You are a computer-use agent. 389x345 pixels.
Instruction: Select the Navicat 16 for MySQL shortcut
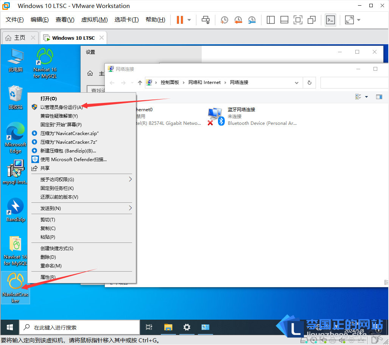tap(45, 64)
